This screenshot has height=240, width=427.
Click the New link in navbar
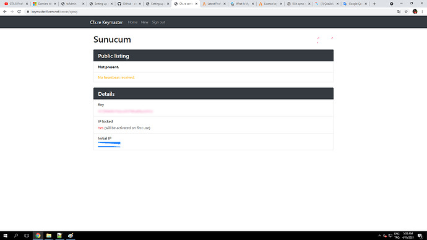pos(145,22)
